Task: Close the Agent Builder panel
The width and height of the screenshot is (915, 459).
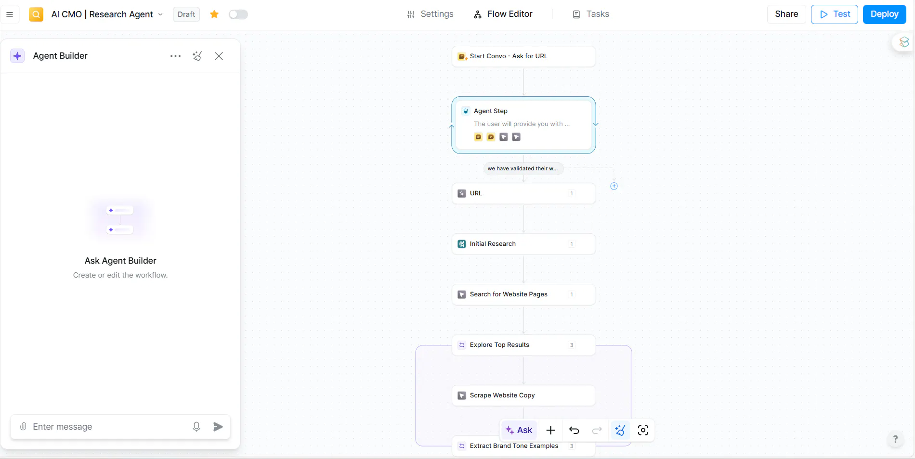Action: click(219, 56)
